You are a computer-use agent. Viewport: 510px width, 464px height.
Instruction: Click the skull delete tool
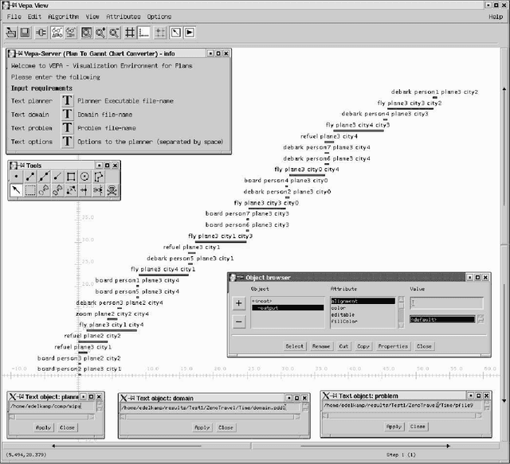coord(112,190)
